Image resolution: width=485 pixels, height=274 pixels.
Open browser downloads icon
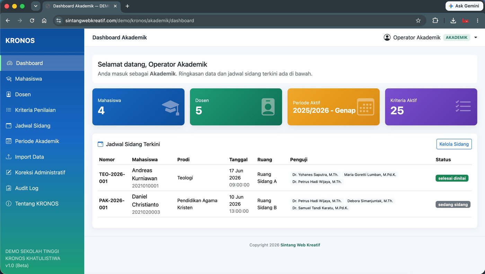click(453, 20)
